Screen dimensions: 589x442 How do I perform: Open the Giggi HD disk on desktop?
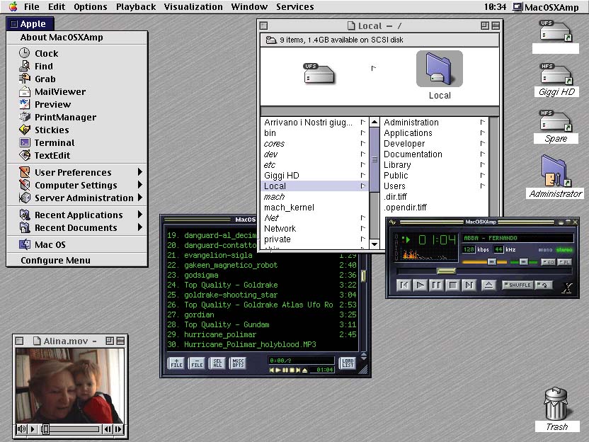click(x=556, y=79)
